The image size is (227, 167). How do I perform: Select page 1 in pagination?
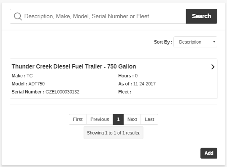tap(118, 119)
